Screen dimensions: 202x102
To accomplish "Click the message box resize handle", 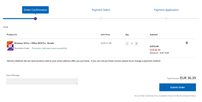I will pyautogui.click(x=77, y=83).
